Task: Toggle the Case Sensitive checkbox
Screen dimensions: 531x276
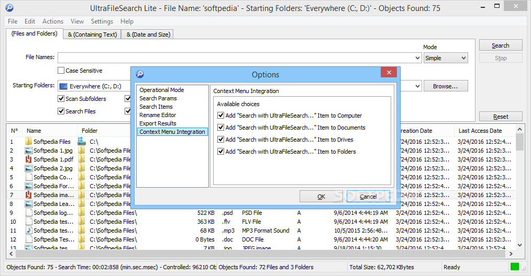Action: pos(61,71)
